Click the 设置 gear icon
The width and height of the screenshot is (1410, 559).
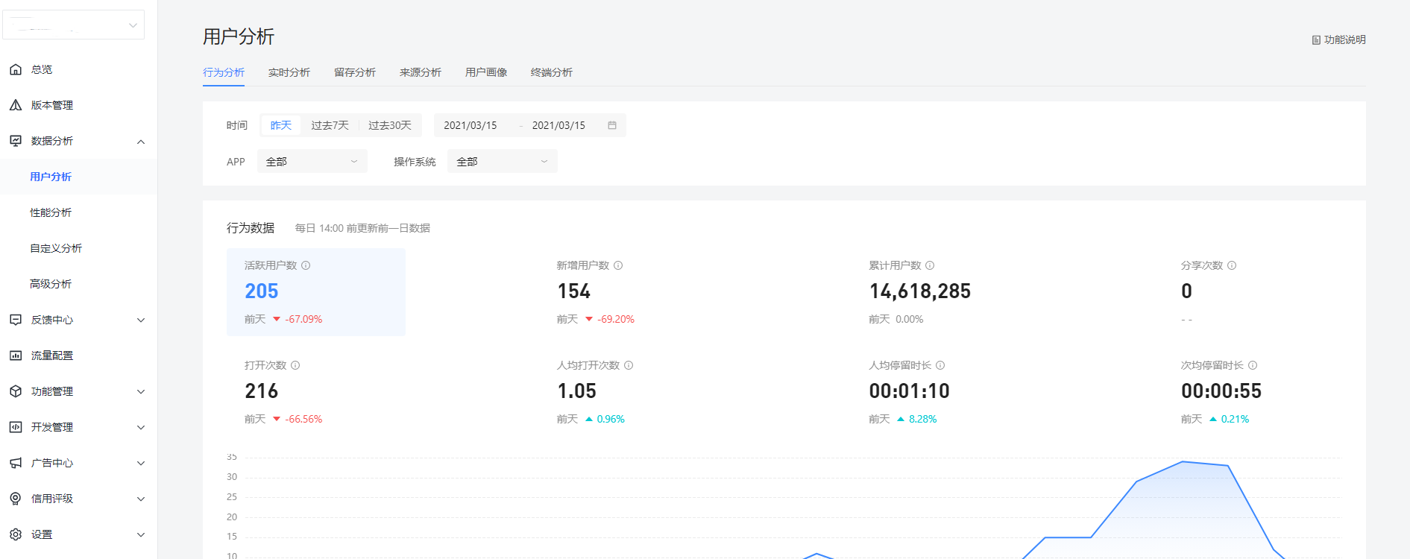[16, 534]
